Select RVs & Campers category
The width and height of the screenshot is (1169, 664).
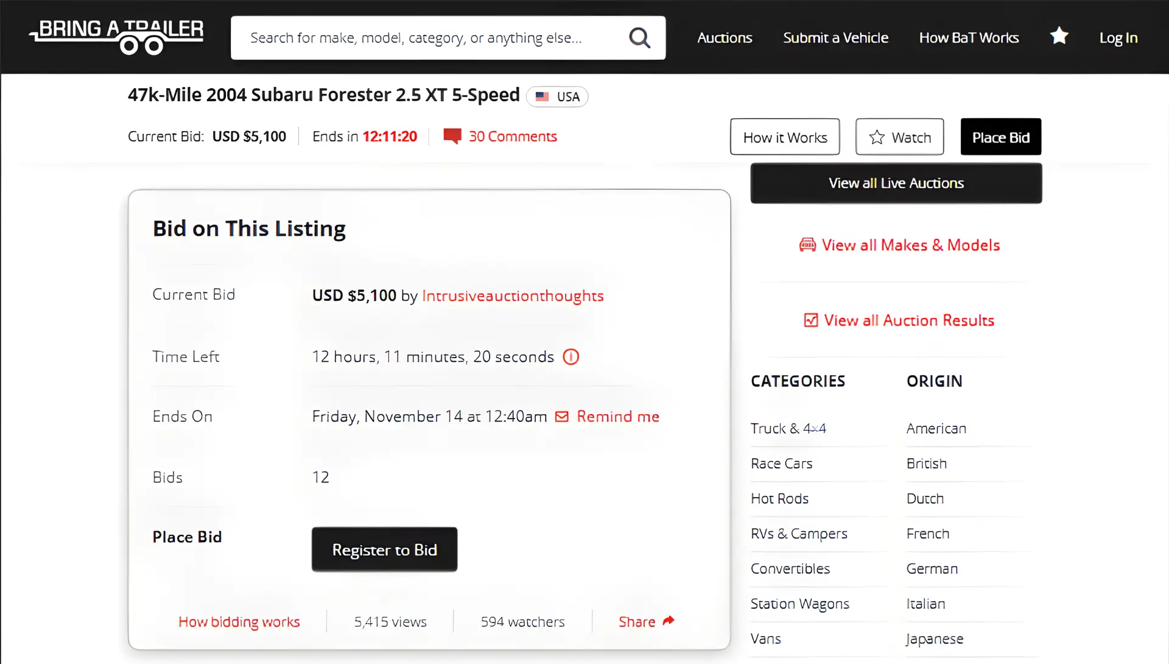coord(799,534)
